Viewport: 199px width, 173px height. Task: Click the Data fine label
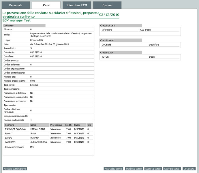tap(9, 57)
